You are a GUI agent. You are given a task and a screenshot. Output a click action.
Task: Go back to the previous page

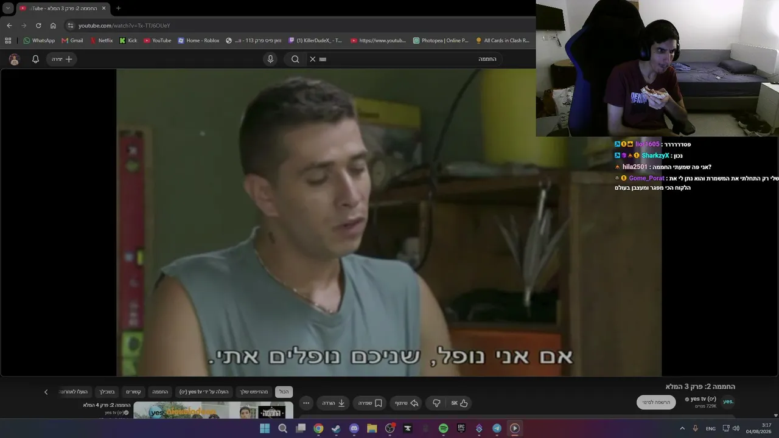click(9, 26)
